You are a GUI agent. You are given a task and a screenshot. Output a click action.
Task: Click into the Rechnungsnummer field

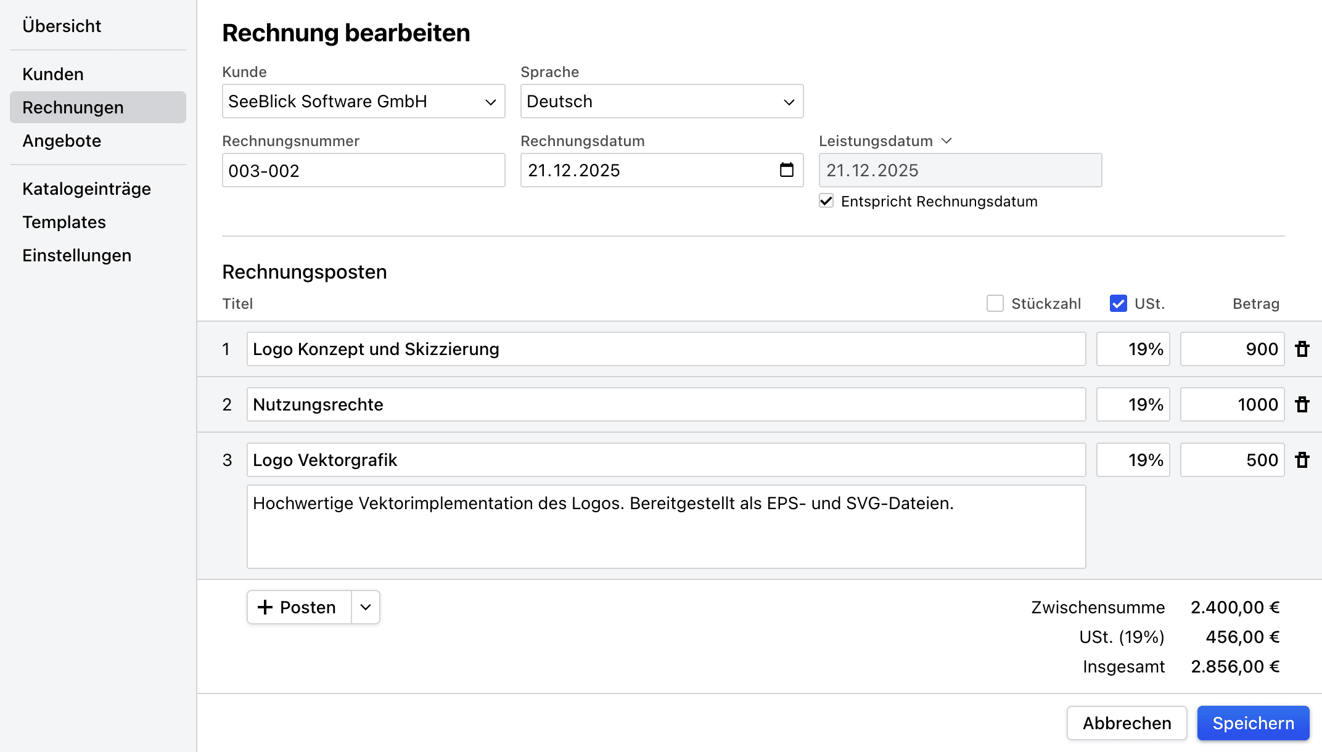(x=363, y=170)
